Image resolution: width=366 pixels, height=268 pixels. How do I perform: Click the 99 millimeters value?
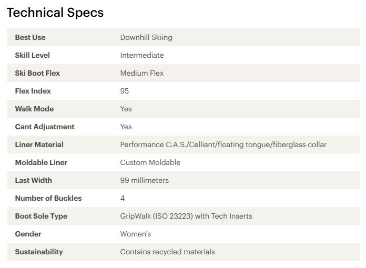pyautogui.click(x=144, y=180)
